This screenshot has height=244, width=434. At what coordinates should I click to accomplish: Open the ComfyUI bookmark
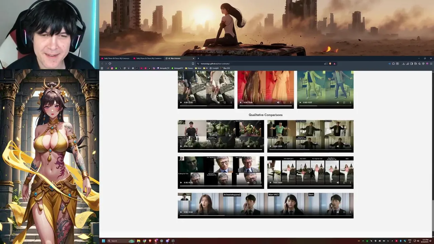tap(214, 68)
